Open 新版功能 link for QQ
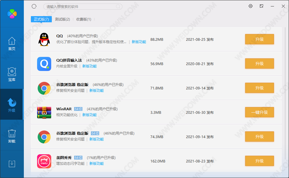Viewport: 289px width, 178px height. click(139, 42)
